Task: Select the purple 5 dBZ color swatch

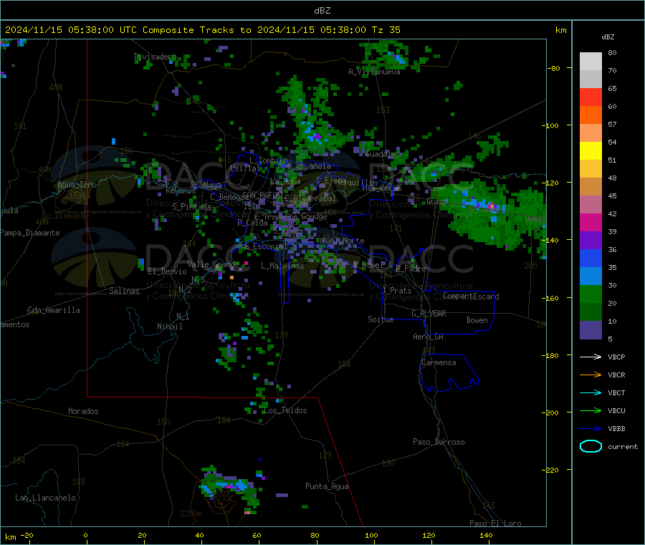Action: [591, 330]
